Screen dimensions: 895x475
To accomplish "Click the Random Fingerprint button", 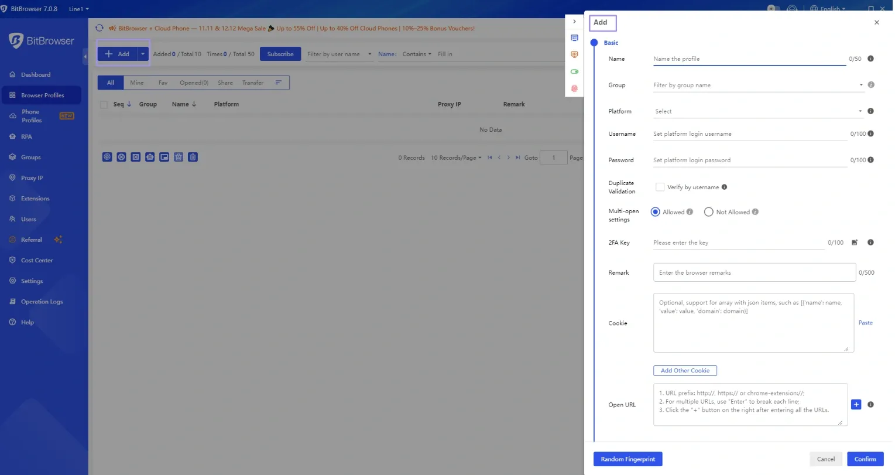I will 627,459.
